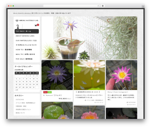Click the INSTAGRAM tag under the Diary post
Viewport: 151px width, 128px height.
(131, 102)
